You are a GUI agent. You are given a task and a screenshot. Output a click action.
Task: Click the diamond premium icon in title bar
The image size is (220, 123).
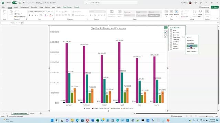click(x=196, y=3)
